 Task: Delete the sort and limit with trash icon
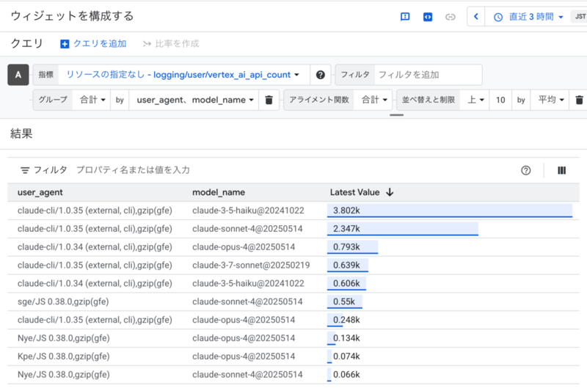(x=579, y=100)
